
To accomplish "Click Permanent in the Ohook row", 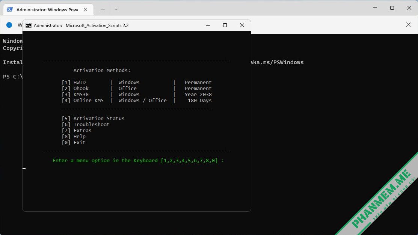I will [198, 89].
